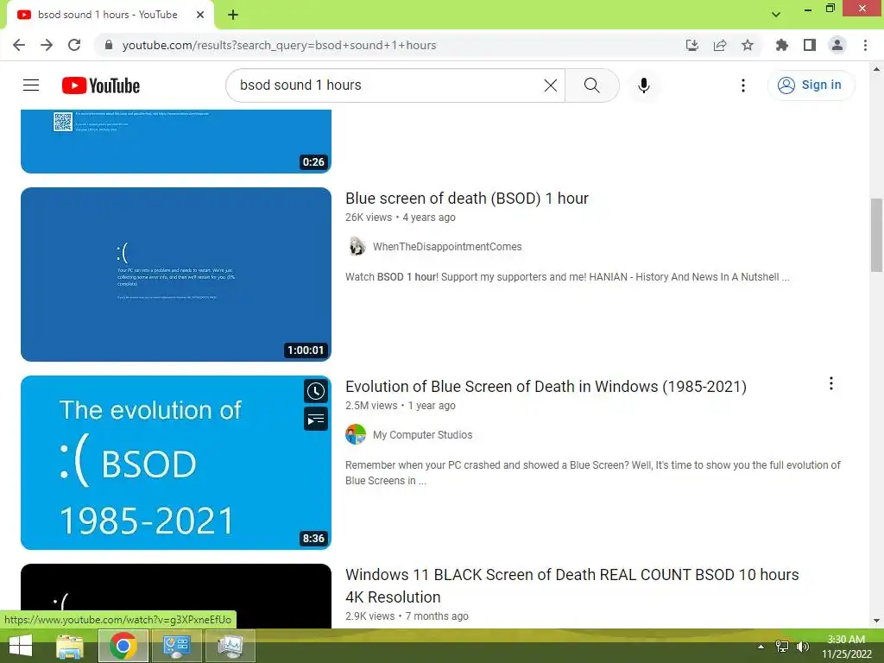Screen dimensions: 884x663
Task: Toggle the Chrome side panel
Action: point(810,45)
